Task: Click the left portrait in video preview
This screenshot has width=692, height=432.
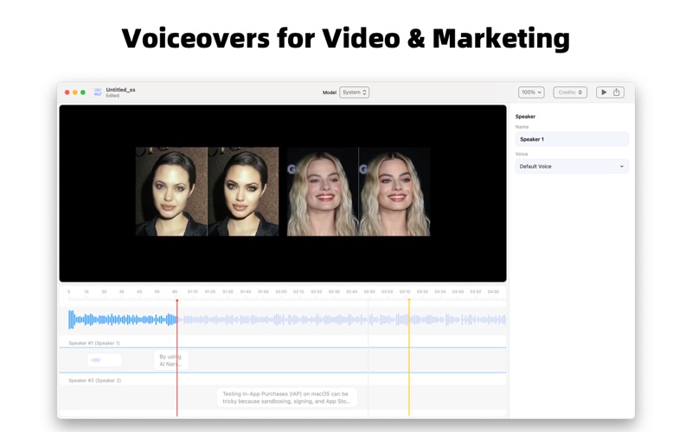Action: [171, 191]
